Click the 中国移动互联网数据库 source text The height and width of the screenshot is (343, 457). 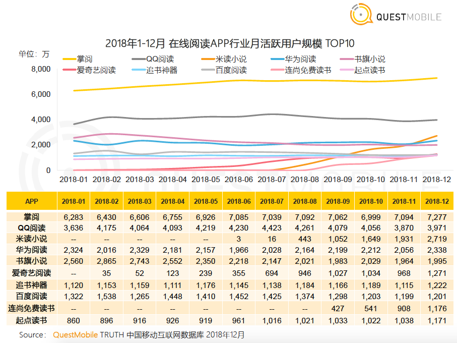pyautogui.click(x=165, y=335)
